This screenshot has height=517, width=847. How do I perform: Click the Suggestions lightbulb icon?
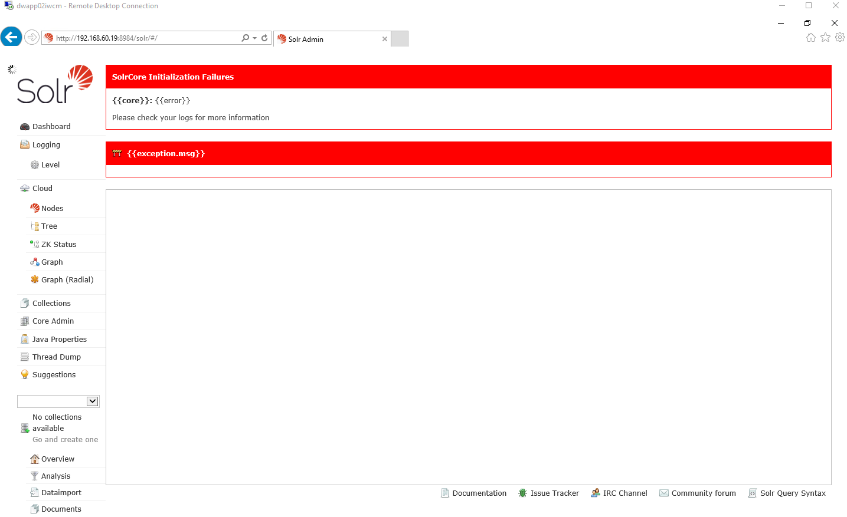pyautogui.click(x=25, y=374)
